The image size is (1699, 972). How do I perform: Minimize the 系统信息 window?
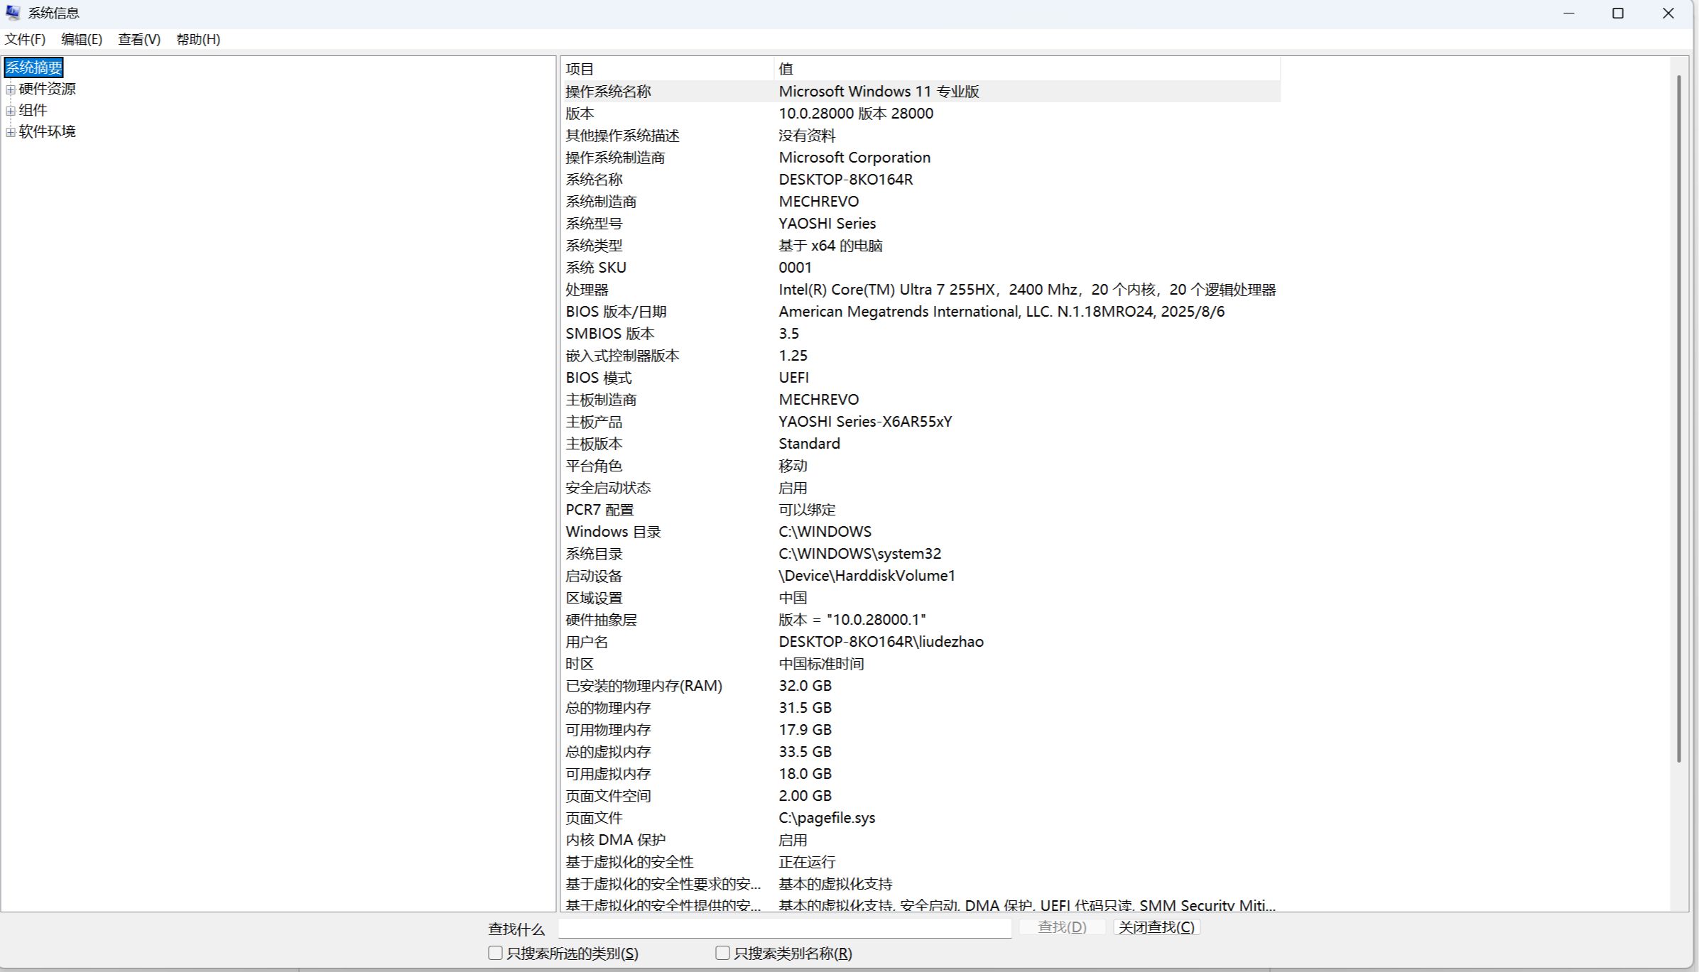coord(1569,13)
